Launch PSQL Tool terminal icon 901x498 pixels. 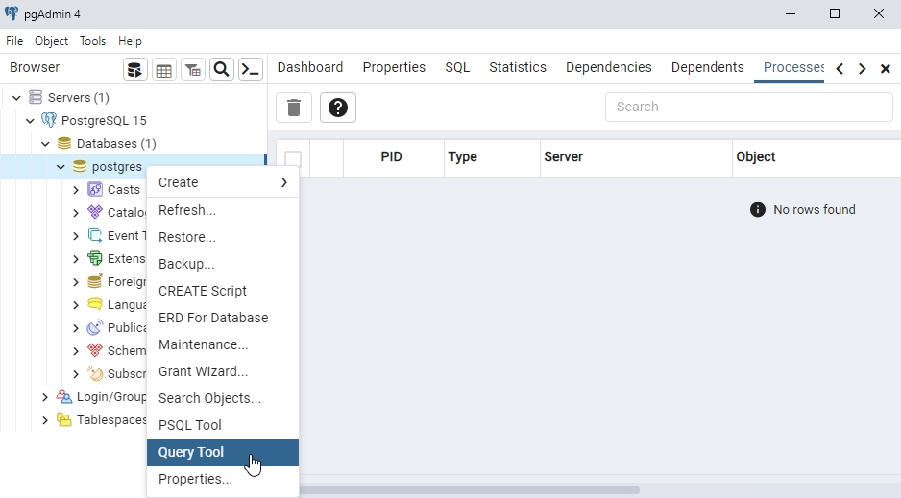point(251,69)
